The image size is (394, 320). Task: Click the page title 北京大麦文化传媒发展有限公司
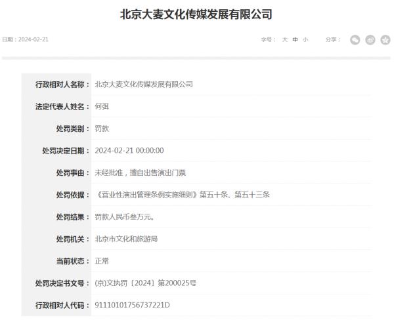196,14
